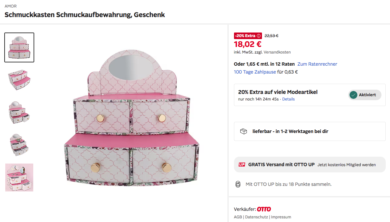Open the Zum Ratenrechner link
The width and height of the screenshot is (390, 222).
[x=317, y=64]
